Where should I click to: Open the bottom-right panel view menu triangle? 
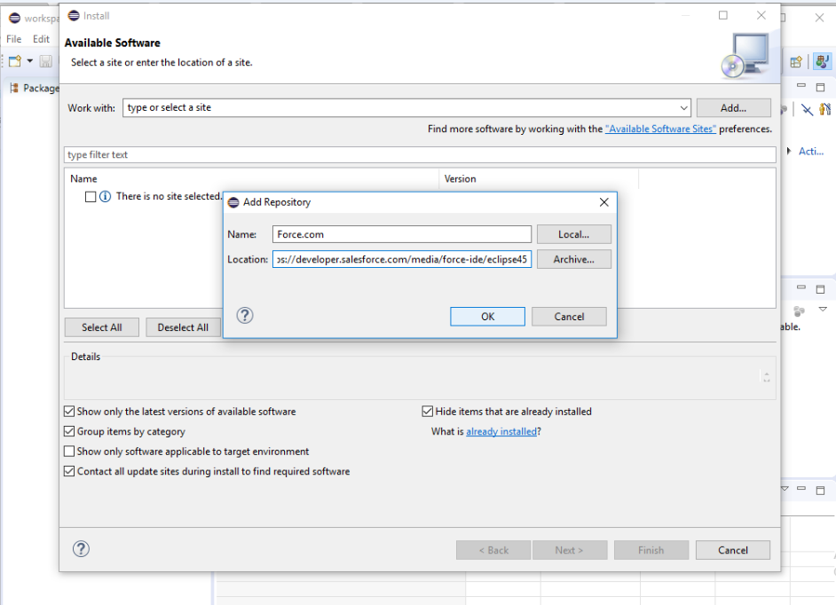(x=785, y=488)
